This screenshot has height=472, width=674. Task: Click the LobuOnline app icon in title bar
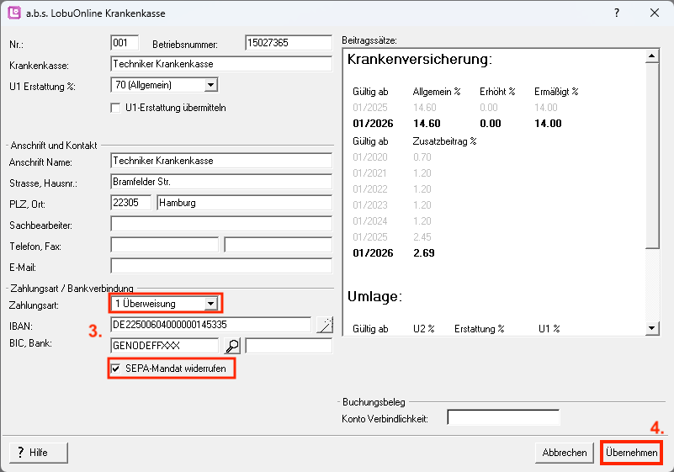(x=14, y=13)
